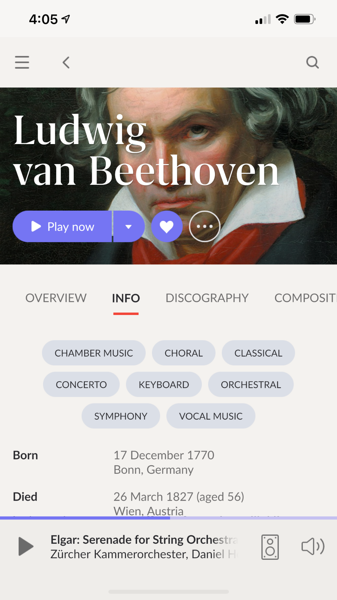Image resolution: width=337 pixels, height=600 pixels.
Task: Select the Keyboard genre tag
Action: point(164,385)
